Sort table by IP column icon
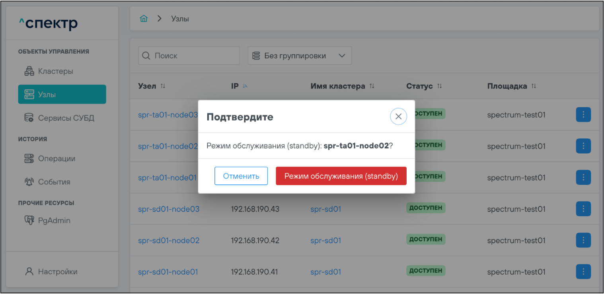604x294 pixels. (x=245, y=86)
